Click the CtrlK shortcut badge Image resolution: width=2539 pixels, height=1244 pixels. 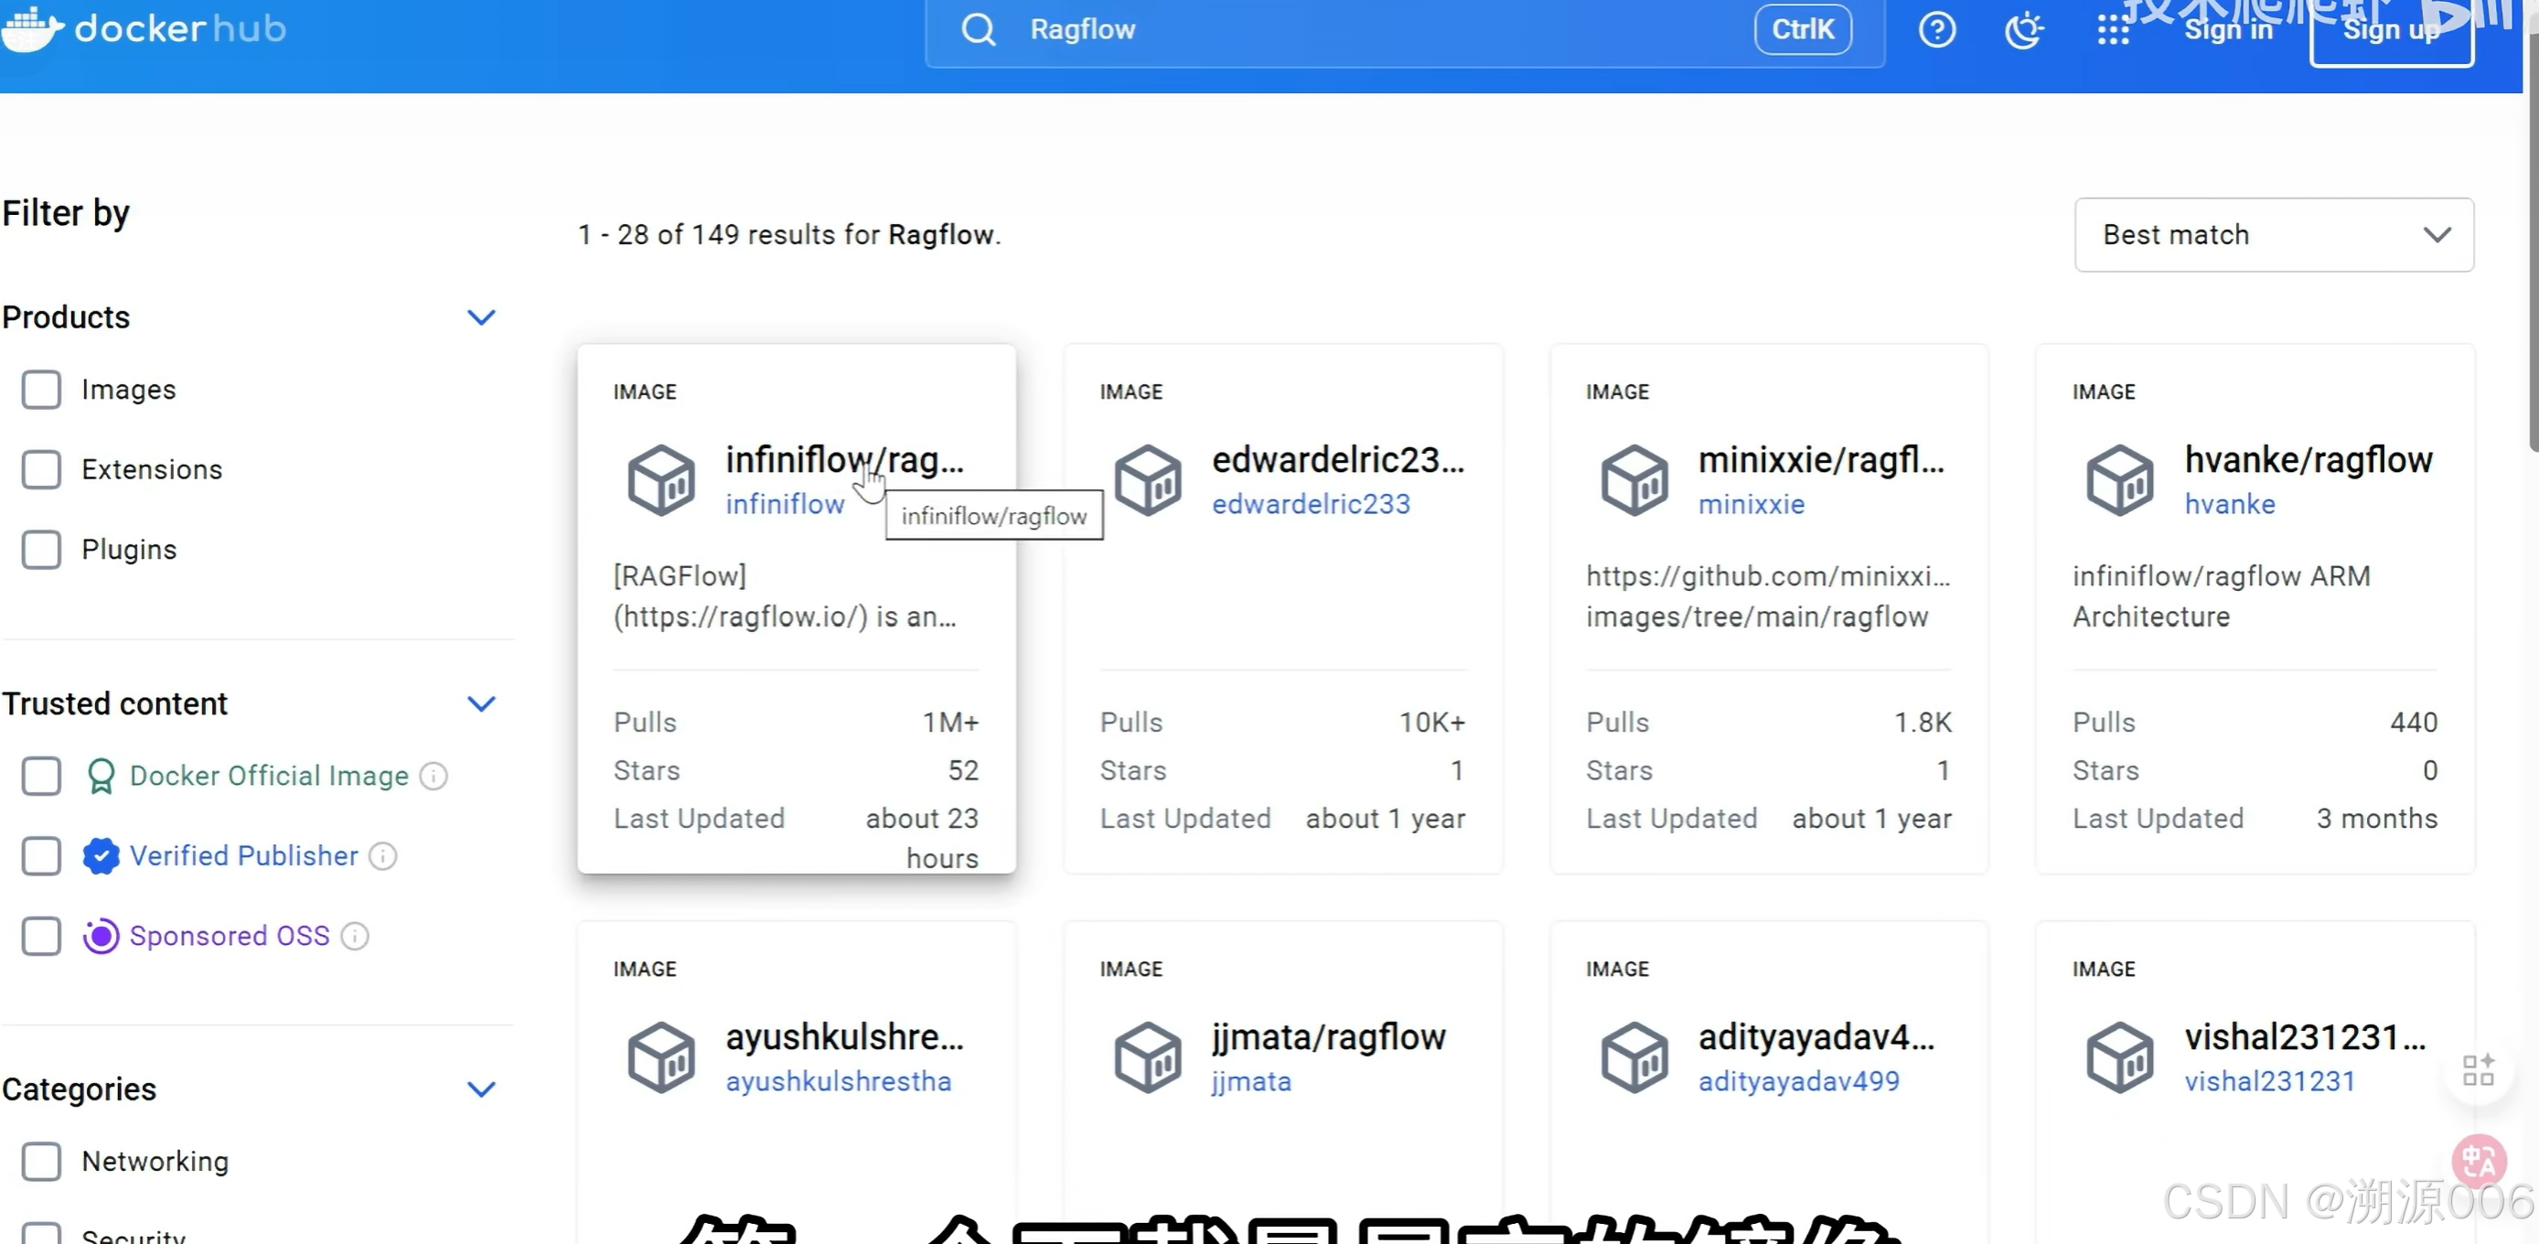click(1803, 29)
